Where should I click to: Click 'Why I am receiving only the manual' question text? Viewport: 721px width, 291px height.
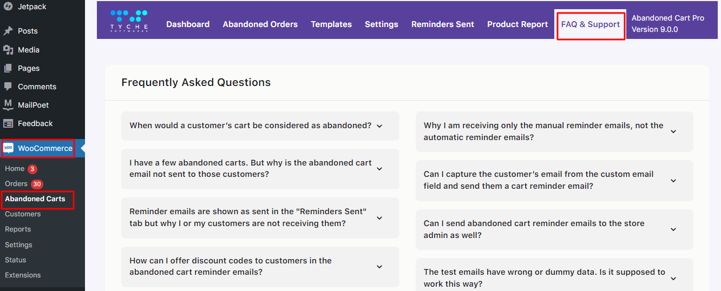pos(543,131)
